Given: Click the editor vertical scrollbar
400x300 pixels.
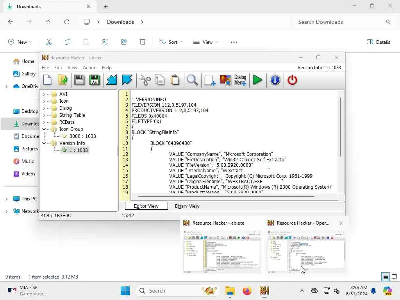Looking at the screenshot, I should [341, 127].
